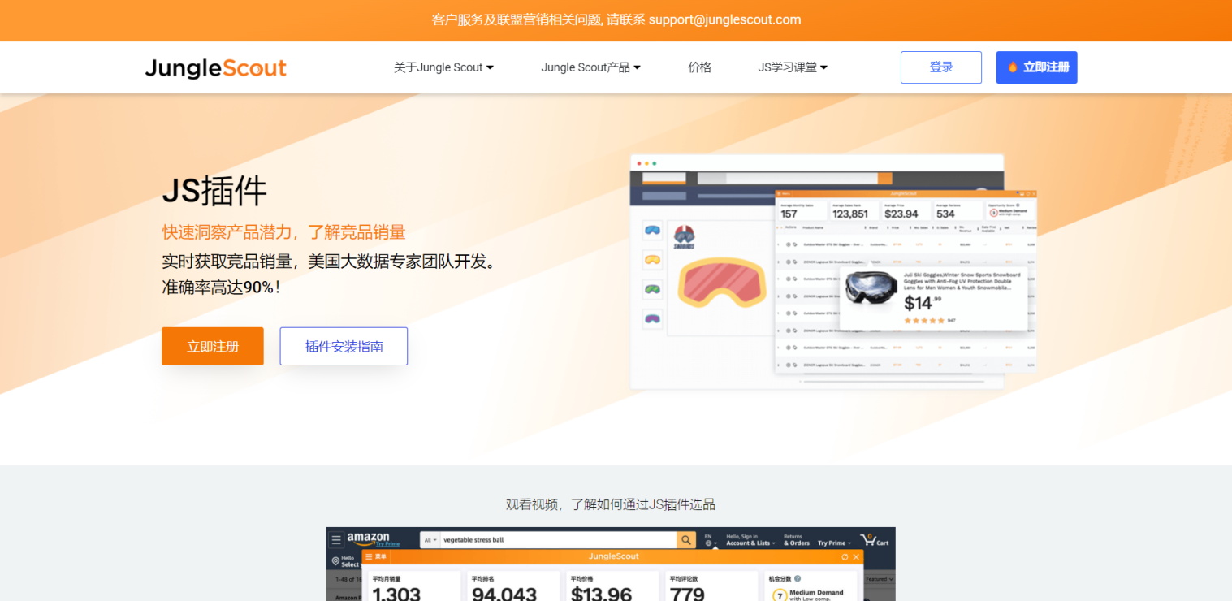
Task: Expand the 关于Jungle Scout dropdown menu
Action: tap(443, 67)
